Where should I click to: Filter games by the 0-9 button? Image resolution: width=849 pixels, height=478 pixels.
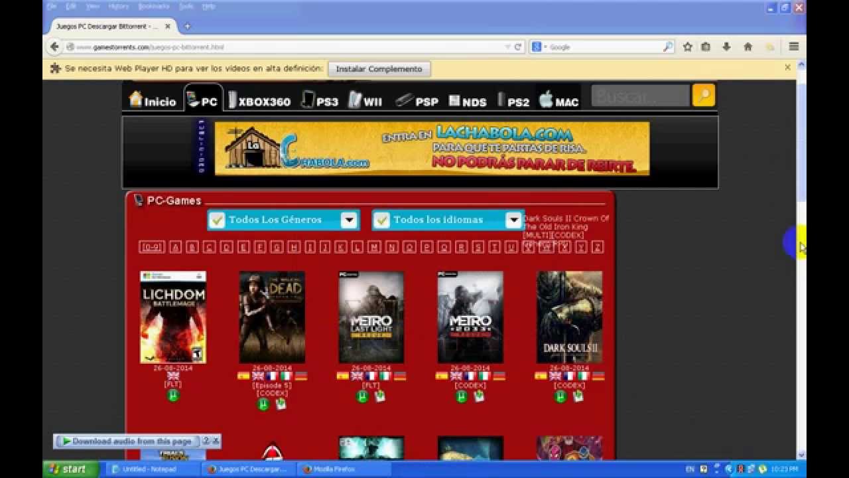coord(151,247)
